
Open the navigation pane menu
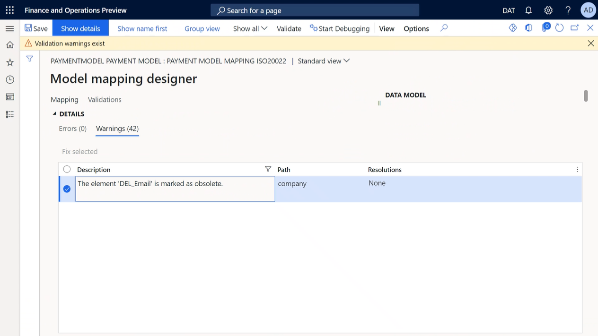9,28
